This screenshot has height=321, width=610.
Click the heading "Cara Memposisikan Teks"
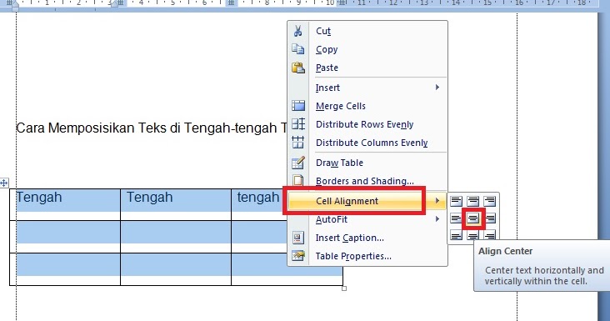[x=92, y=128]
